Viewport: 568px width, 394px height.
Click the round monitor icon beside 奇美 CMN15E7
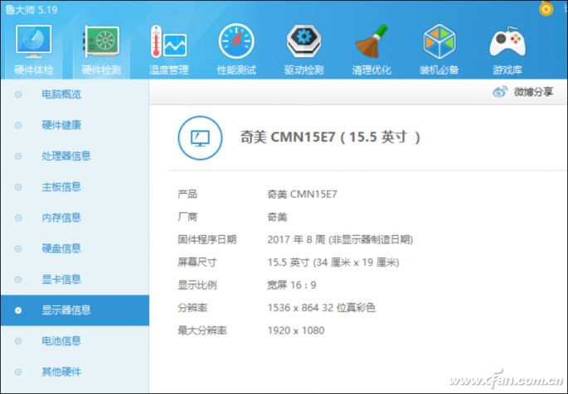click(x=200, y=137)
